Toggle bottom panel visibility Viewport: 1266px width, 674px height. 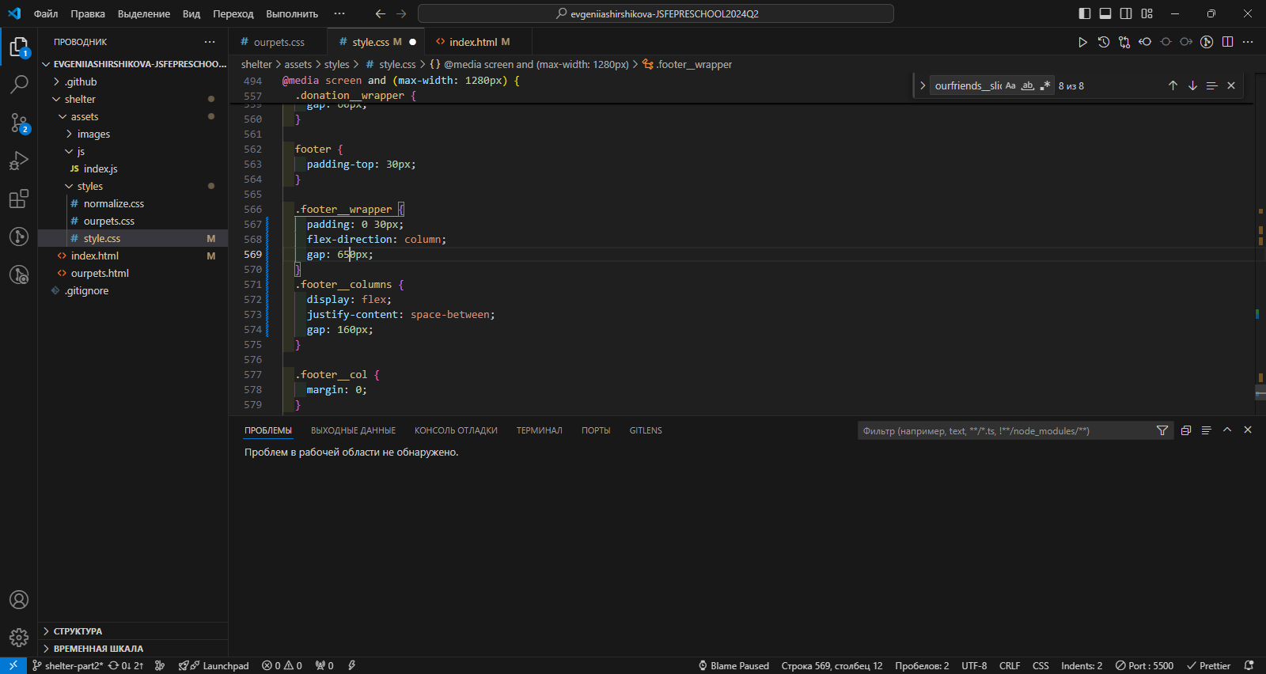click(1105, 13)
